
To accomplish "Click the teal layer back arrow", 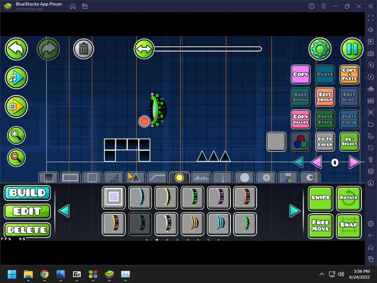I will tap(298, 163).
